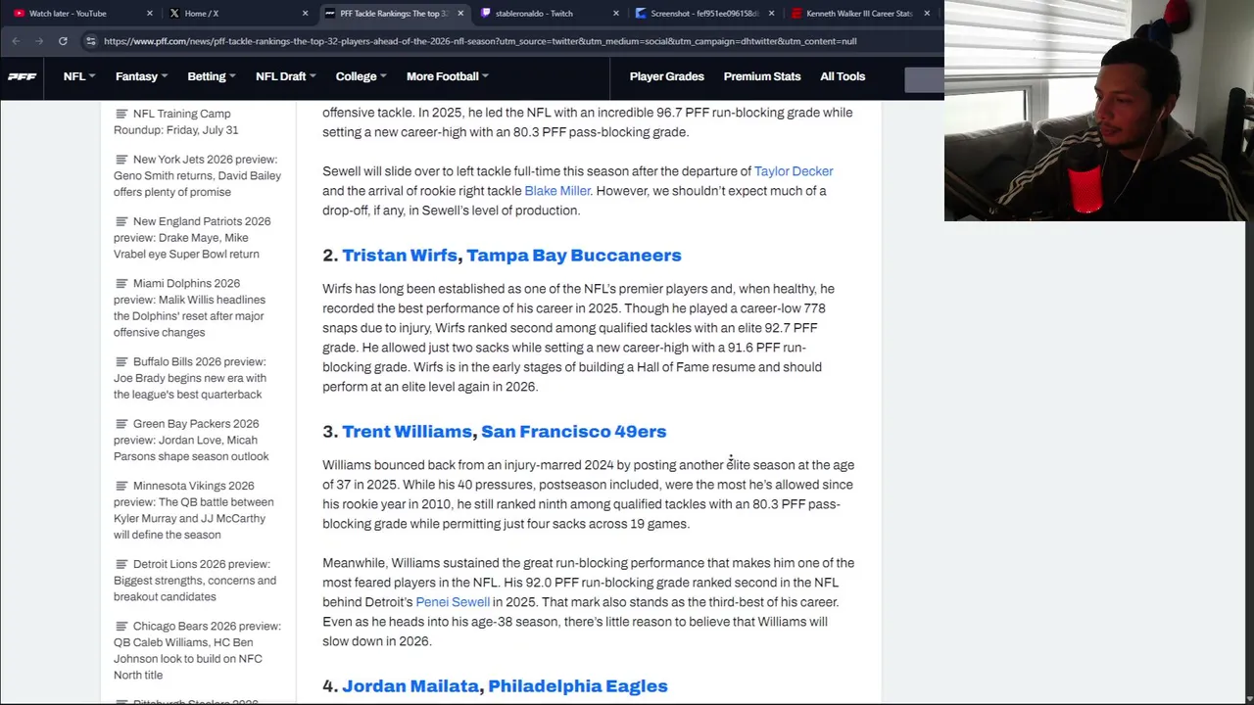
Task: Open Chicago Bears 2026 preview article
Action: pos(197,650)
